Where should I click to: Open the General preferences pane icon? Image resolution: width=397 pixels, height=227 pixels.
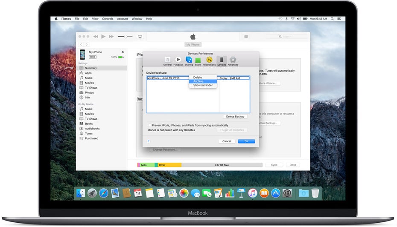click(x=167, y=60)
